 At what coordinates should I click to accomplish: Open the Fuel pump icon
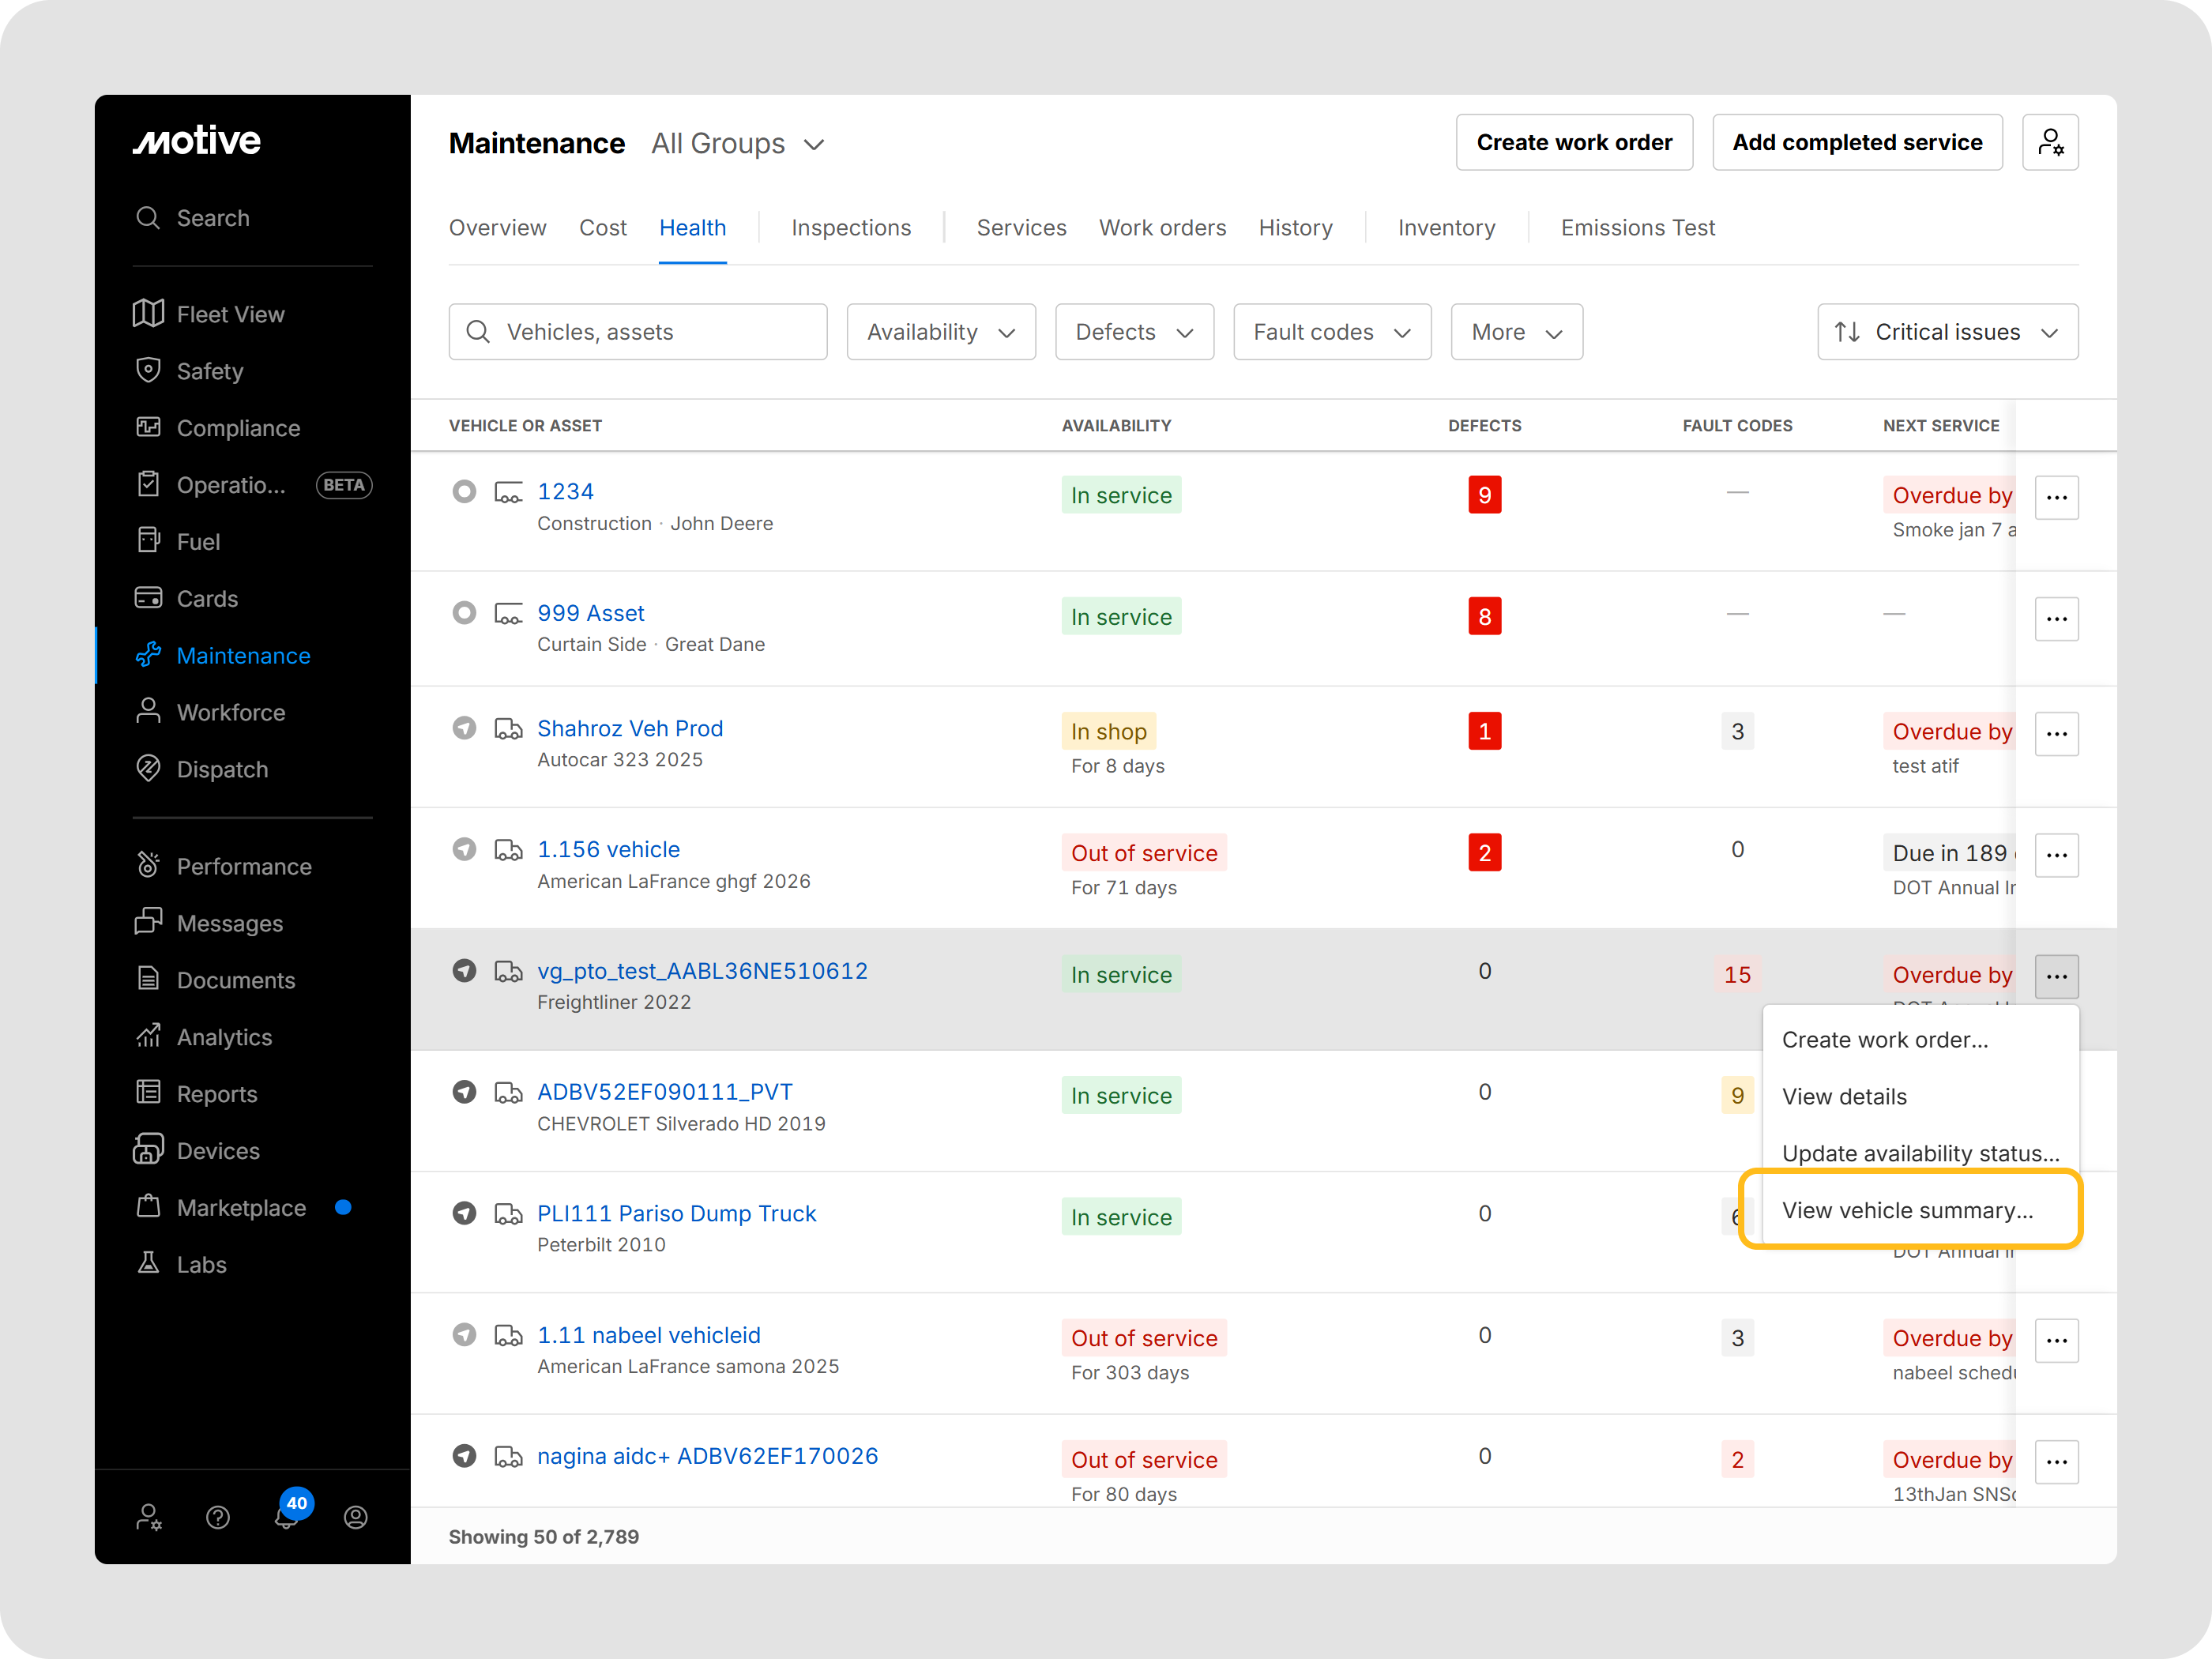pos(148,541)
